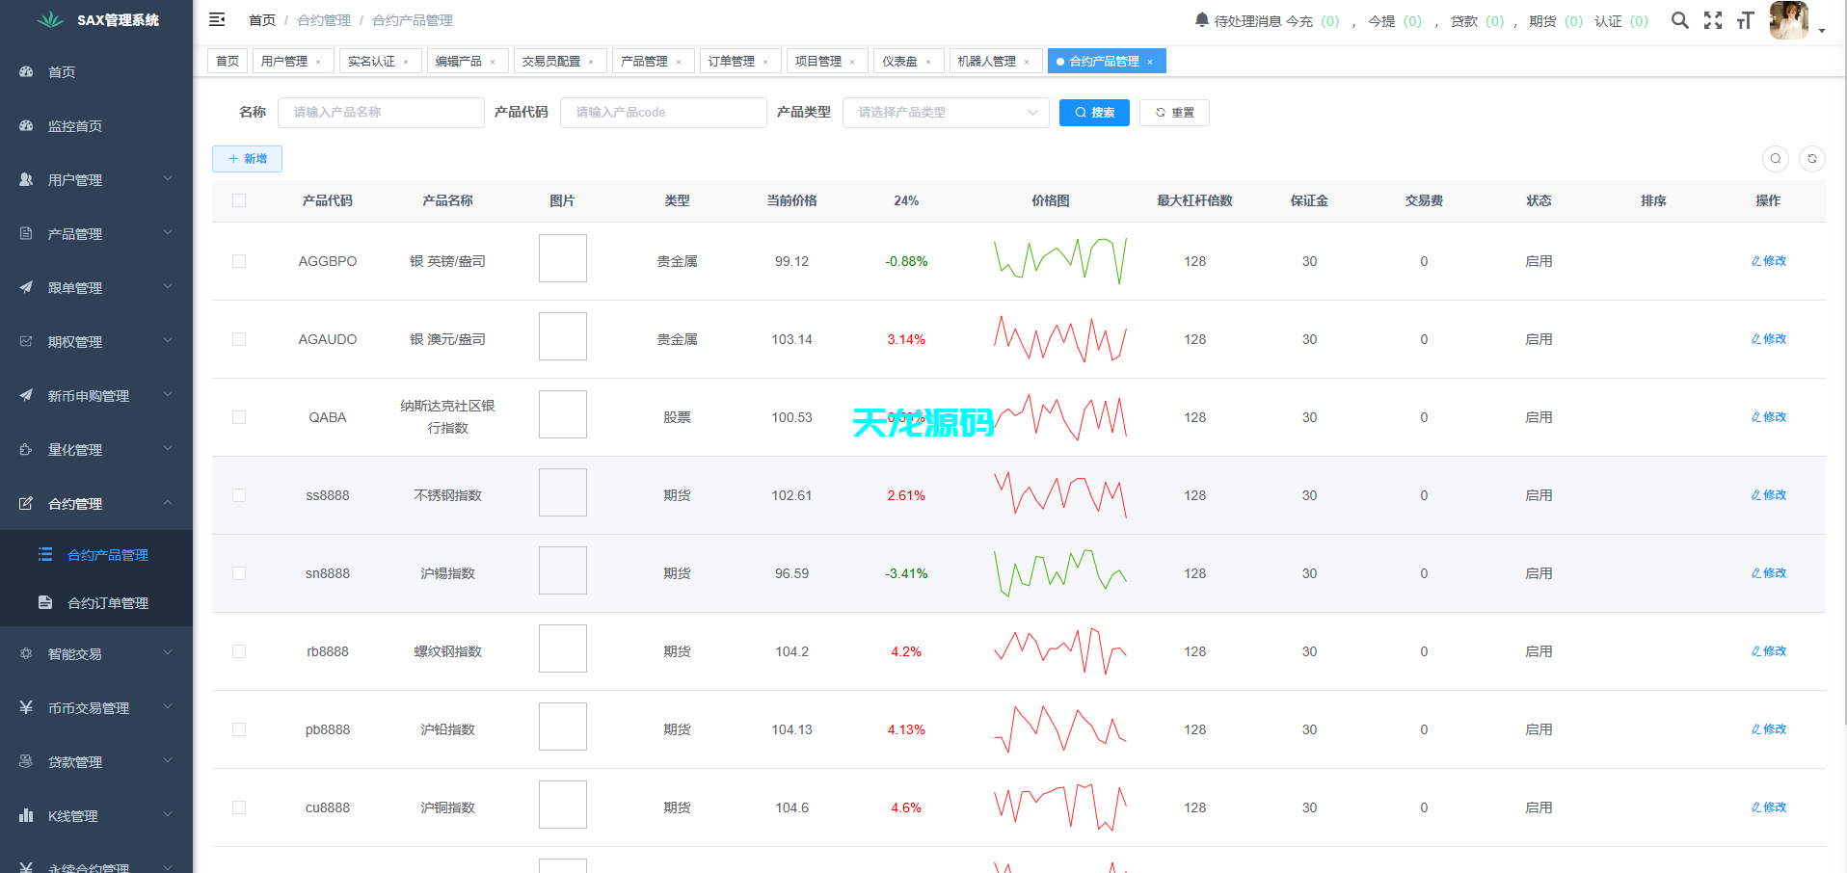Click the product name input field 请输入产品名称
This screenshot has height=873, width=1847.
381,112
